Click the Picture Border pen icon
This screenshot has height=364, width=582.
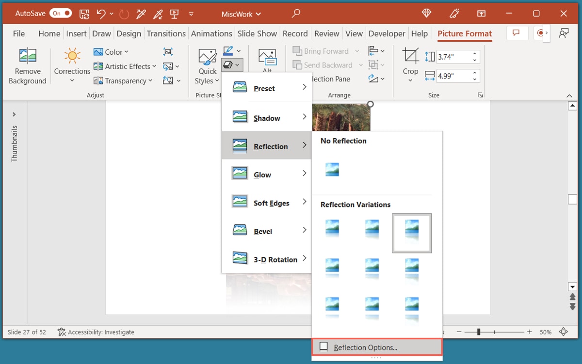click(228, 50)
